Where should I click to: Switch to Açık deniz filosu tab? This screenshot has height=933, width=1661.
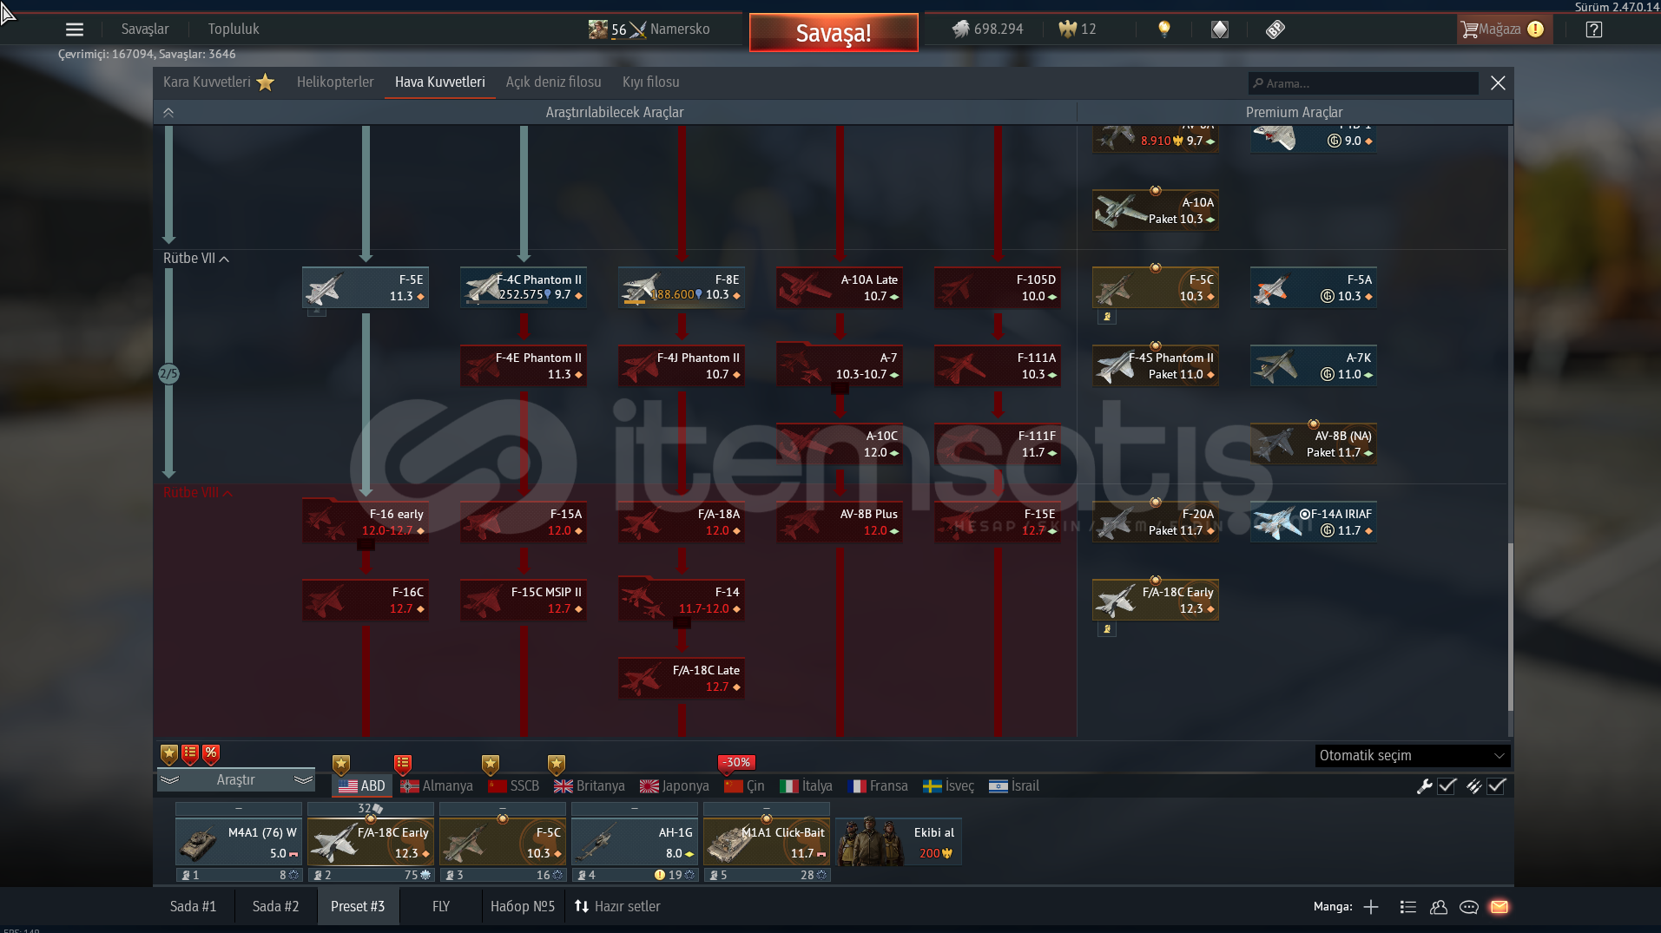coord(553,82)
